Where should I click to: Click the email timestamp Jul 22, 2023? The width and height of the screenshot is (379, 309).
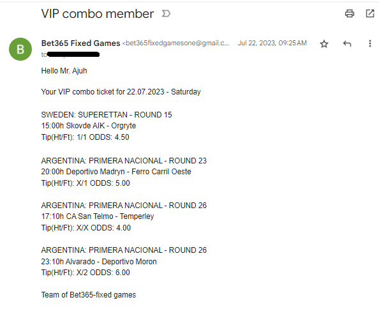click(272, 43)
